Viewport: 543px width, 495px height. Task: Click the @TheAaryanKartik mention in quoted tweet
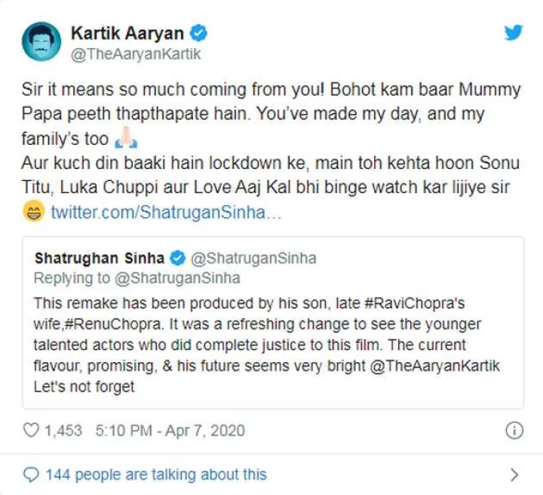435,366
